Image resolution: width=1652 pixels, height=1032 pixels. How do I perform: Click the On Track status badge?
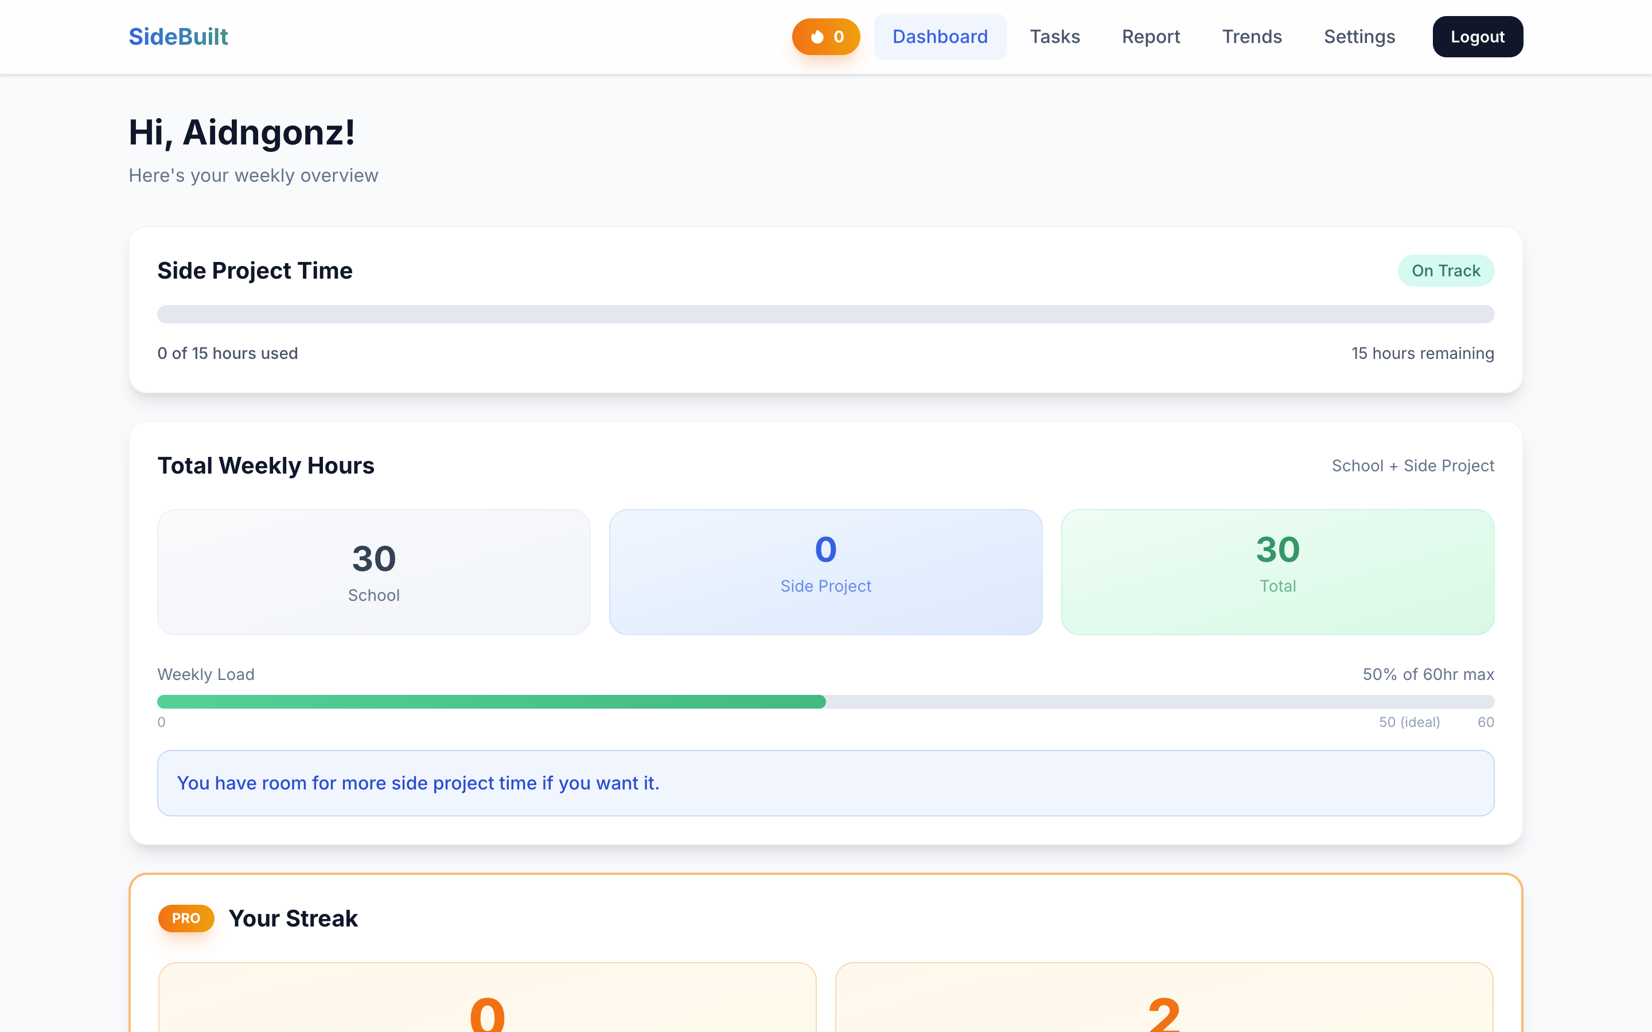[1446, 270]
